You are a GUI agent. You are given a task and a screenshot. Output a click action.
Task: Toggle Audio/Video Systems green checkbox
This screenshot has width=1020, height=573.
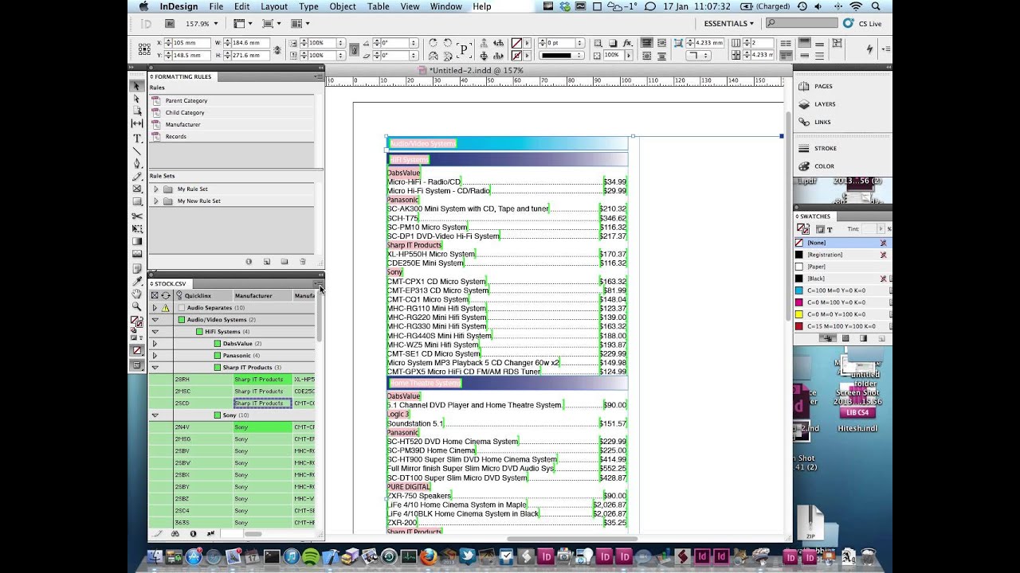coord(181,319)
